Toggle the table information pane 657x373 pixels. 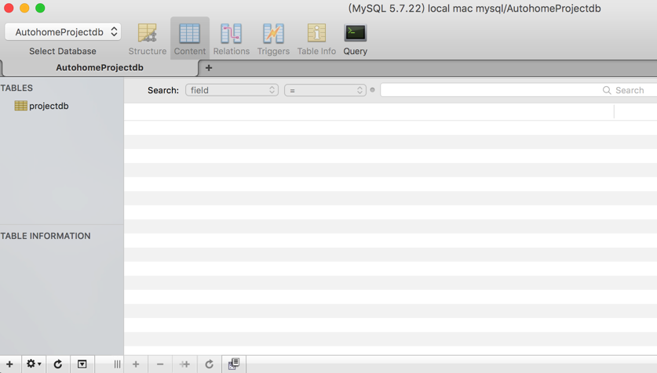point(82,364)
